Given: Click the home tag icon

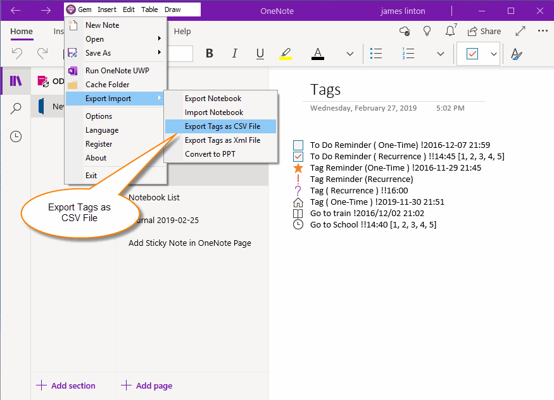Looking at the screenshot, I should tap(298, 202).
